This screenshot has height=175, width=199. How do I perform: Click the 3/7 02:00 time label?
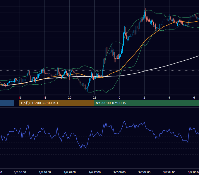(x=144, y=172)
